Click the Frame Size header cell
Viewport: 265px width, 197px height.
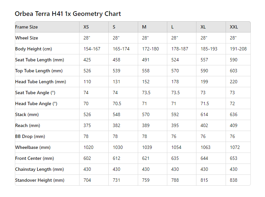(26, 27)
